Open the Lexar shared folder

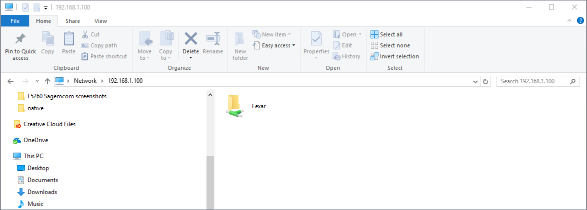tap(235, 106)
